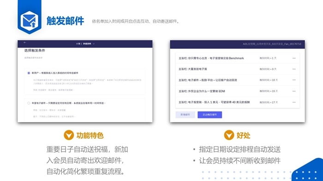Viewport: 323px width, 181px height.
Task: Click the 启动触发邮件 button
Action: [x=209, y=114]
